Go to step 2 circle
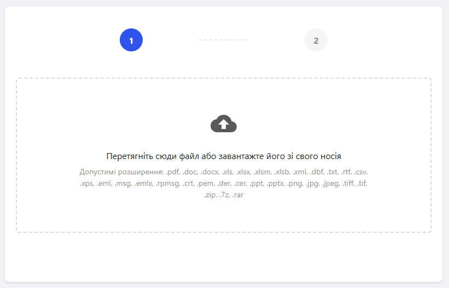Image resolution: width=449 pixels, height=288 pixels. click(x=316, y=40)
